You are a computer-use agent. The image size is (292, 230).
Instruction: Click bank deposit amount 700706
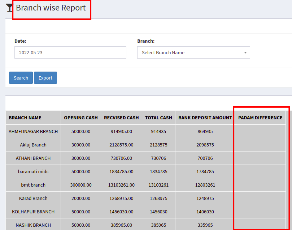tap(205, 158)
